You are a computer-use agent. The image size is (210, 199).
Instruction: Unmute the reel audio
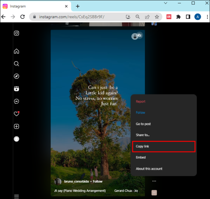pos(140,35)
